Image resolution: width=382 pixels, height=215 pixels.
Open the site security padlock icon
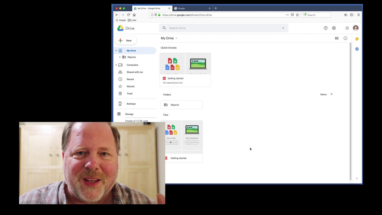[159, 15]
